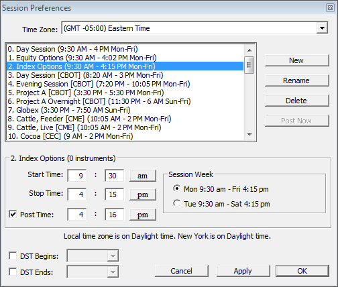Click the Stop Time minutes field

click(x=114, y=194)
